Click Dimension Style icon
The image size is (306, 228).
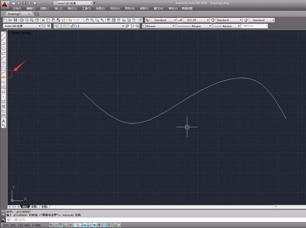click(180, 20)
